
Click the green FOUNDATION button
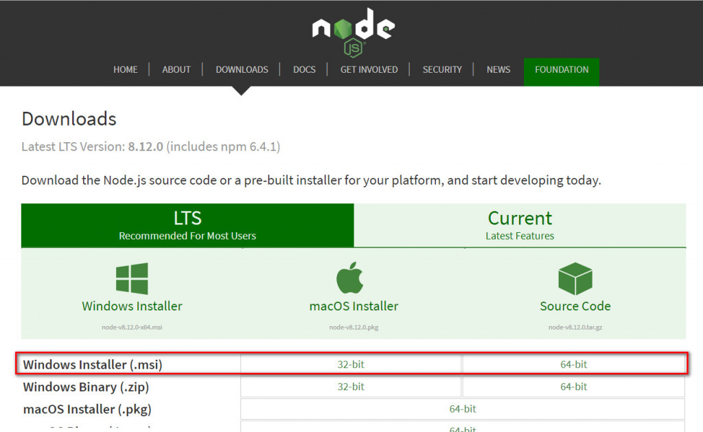pos(562,72)
